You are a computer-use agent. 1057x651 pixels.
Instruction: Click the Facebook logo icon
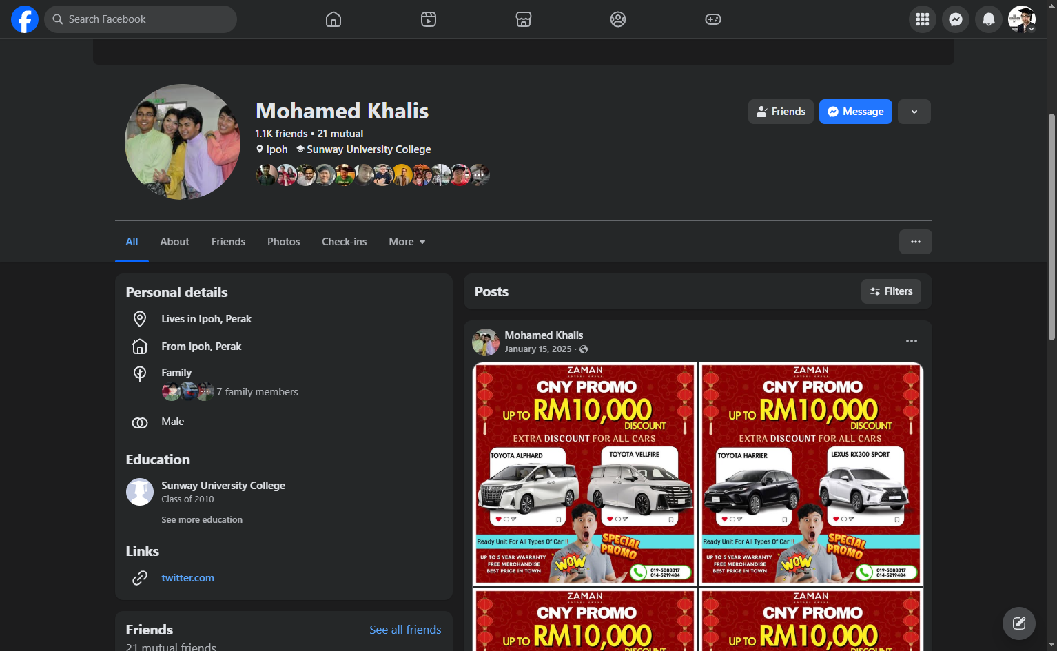25,19
